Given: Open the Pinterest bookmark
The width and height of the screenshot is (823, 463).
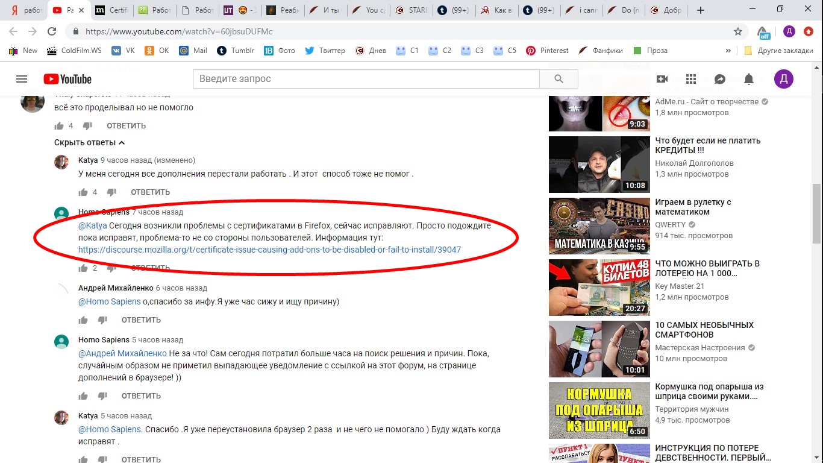Looking at the screenshot, I should point(547,51).
